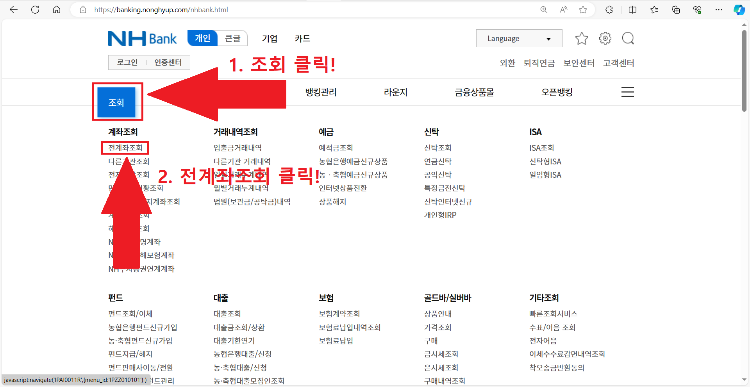Reload the page with the refresh icon

coord(35,10)
